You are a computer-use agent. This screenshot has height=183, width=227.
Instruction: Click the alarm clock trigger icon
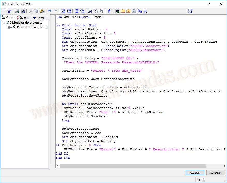(190, 11)
